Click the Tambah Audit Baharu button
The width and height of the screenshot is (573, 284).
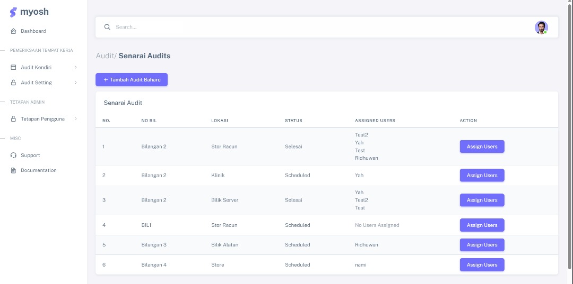(x=132, y=80)
